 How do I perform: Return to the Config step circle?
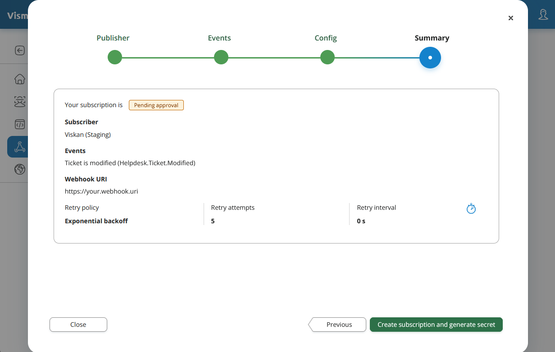coord(327,57)
